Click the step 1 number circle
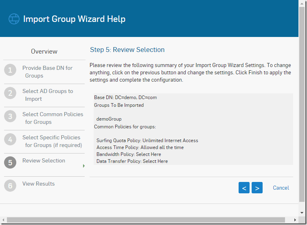 10,70
